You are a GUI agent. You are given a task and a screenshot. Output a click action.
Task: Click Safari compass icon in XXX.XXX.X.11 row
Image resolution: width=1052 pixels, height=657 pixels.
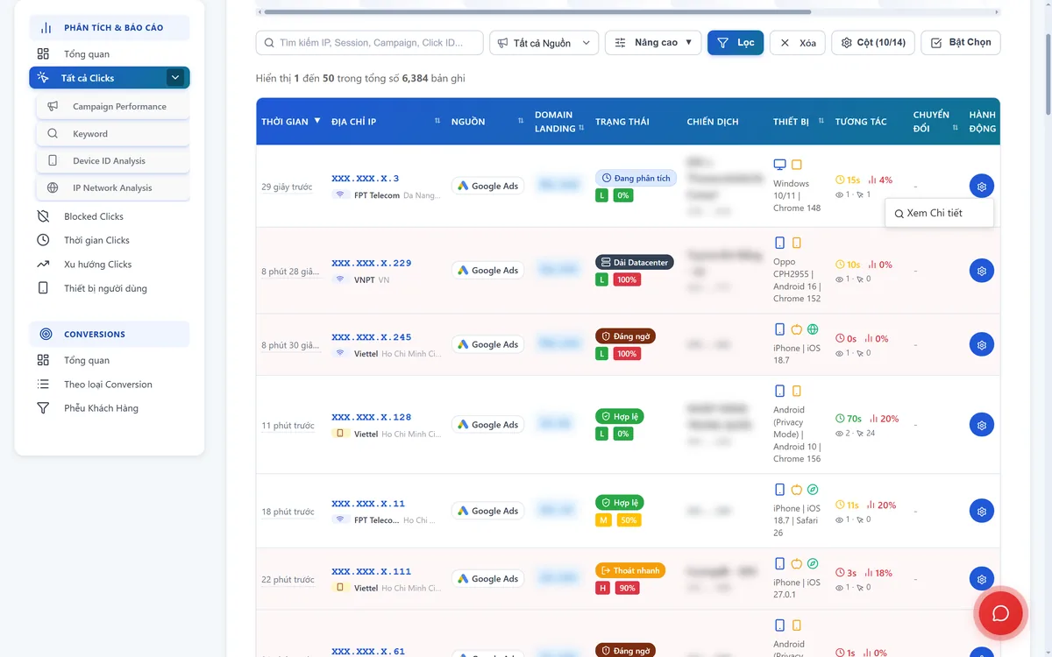tap(813, 489)
